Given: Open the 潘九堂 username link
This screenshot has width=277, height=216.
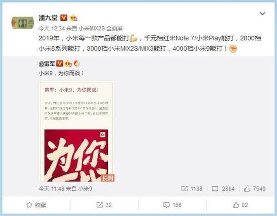Looking at the screenshot, I should pos(48,18).
